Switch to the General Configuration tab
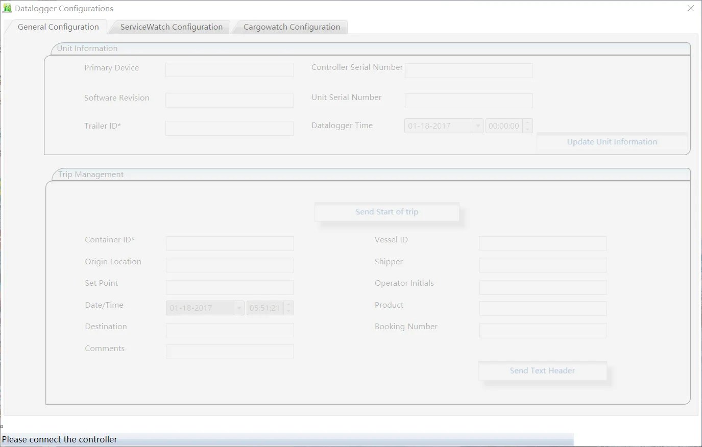This screenshot has width=702, height=447. tap(57, 27)
